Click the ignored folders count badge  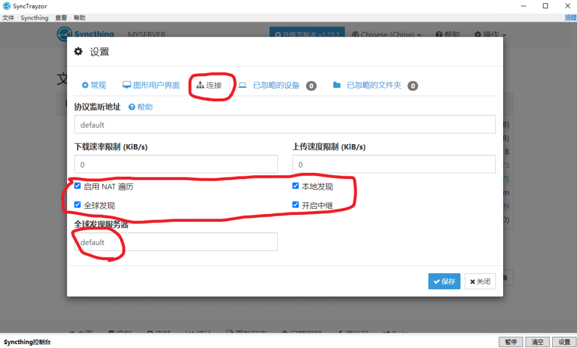pyautogui.click(x=413, y=86)
